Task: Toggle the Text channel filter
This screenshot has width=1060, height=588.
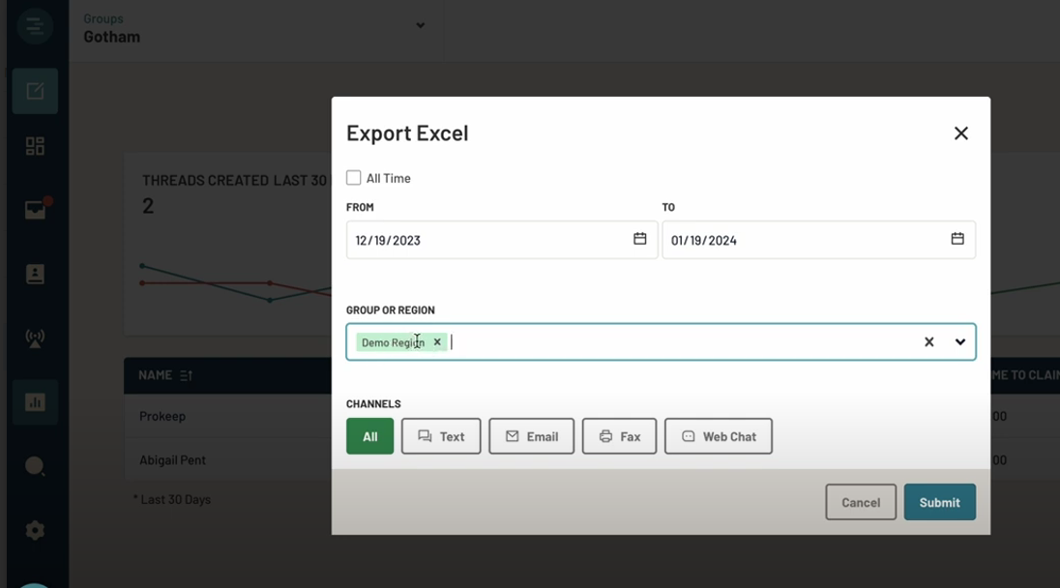Action: coord(441,436)
